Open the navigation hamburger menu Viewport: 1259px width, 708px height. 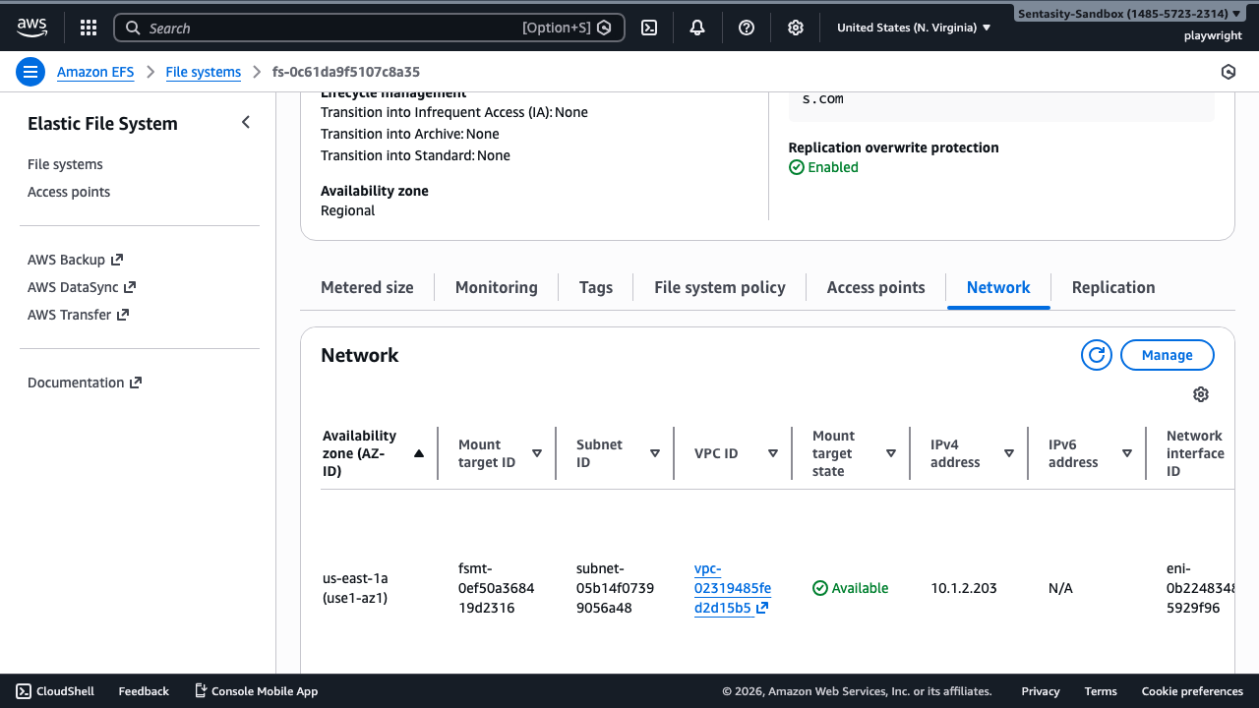[x=30, y=71]
